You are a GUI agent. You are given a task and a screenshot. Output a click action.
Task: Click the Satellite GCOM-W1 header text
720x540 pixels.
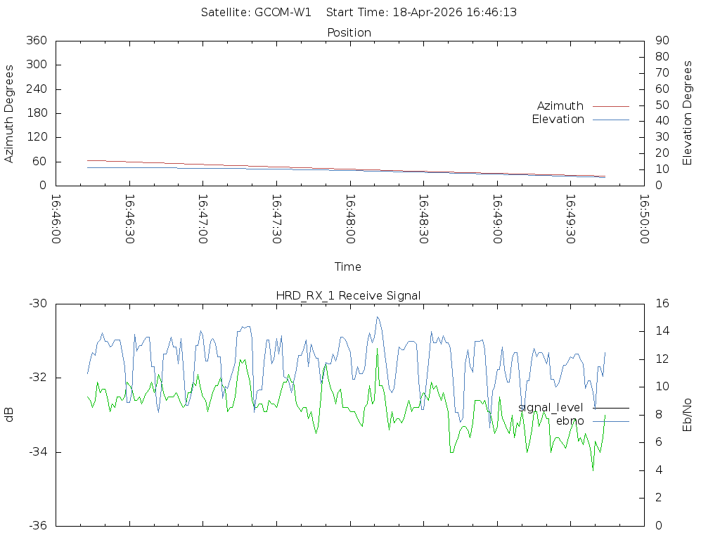point(256,13)
